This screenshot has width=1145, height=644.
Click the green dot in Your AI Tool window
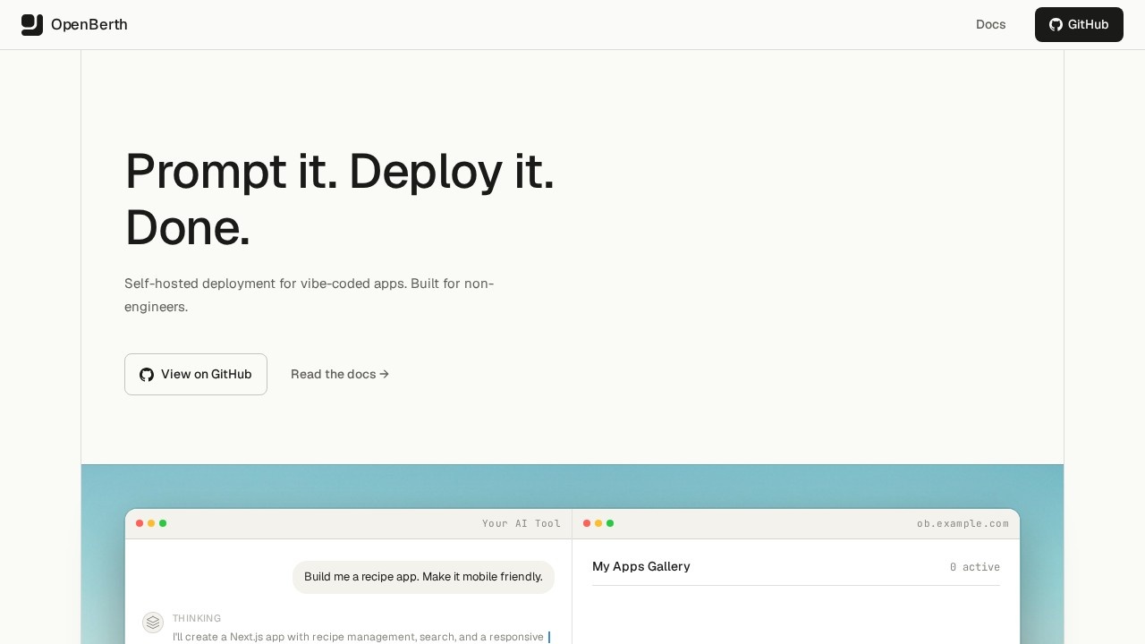pos(163,523)
